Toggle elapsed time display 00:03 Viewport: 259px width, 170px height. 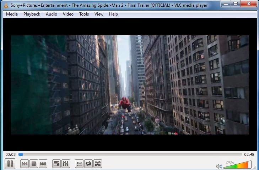(10, 154)
